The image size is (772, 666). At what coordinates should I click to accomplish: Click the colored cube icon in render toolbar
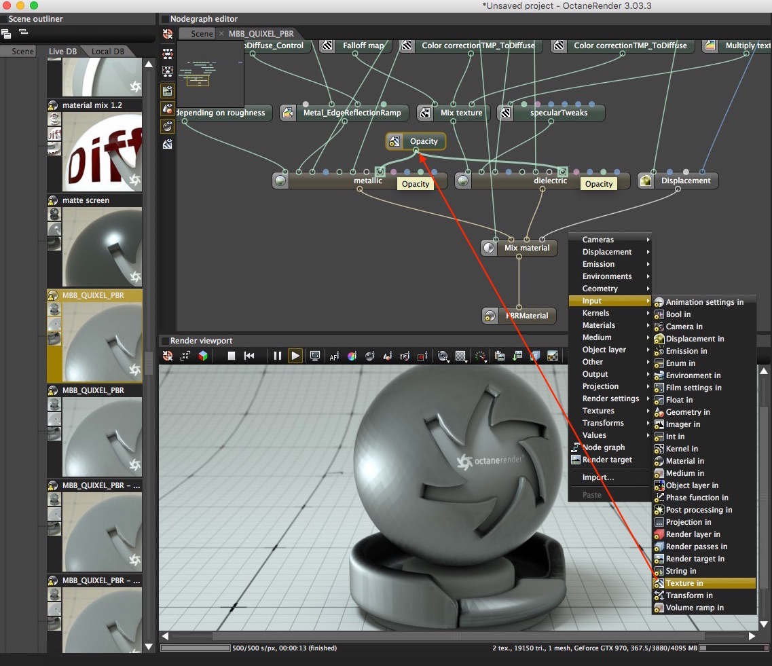(x=203, y=355)
